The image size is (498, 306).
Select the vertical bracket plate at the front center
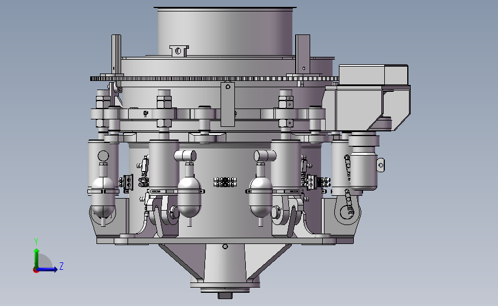[x=227, y=104]
